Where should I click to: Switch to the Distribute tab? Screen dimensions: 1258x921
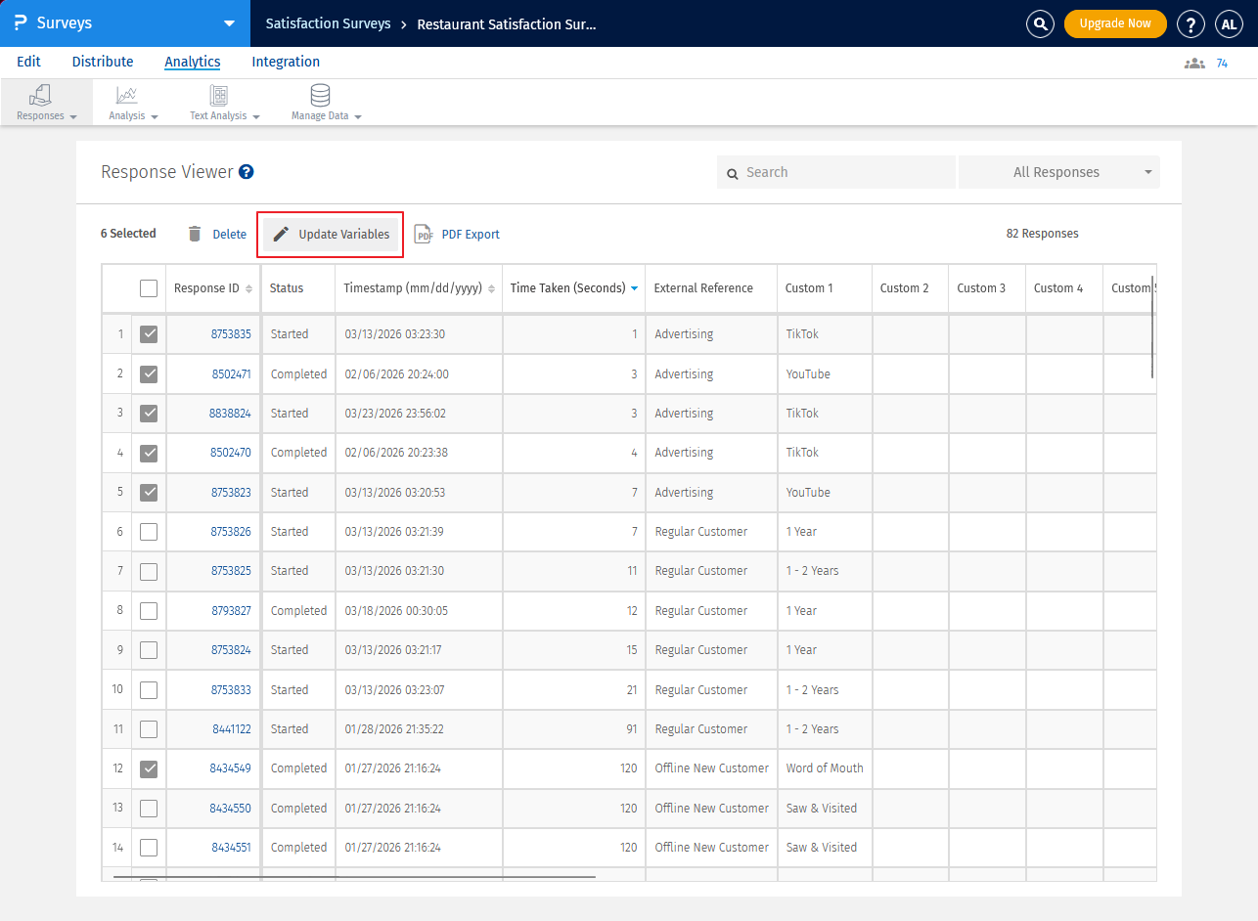103,62
